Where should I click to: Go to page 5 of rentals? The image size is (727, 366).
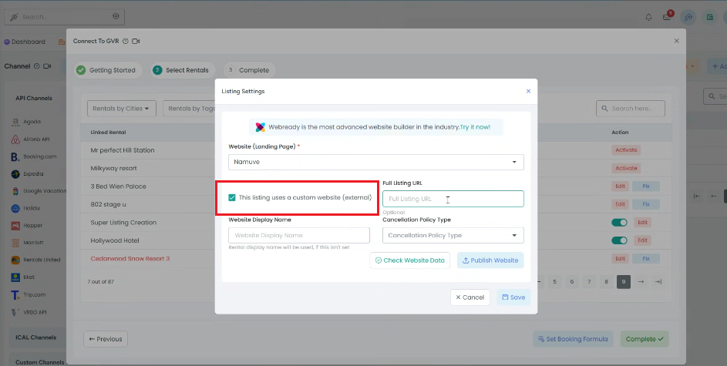554,282
